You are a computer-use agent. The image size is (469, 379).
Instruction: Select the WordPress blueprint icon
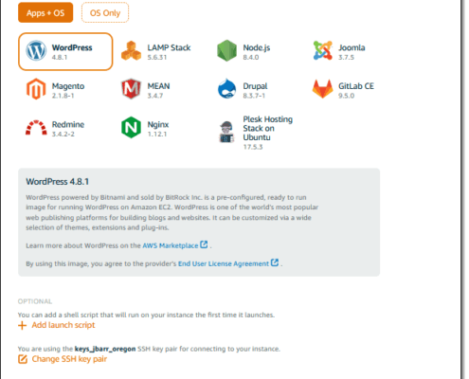(36, 50)
